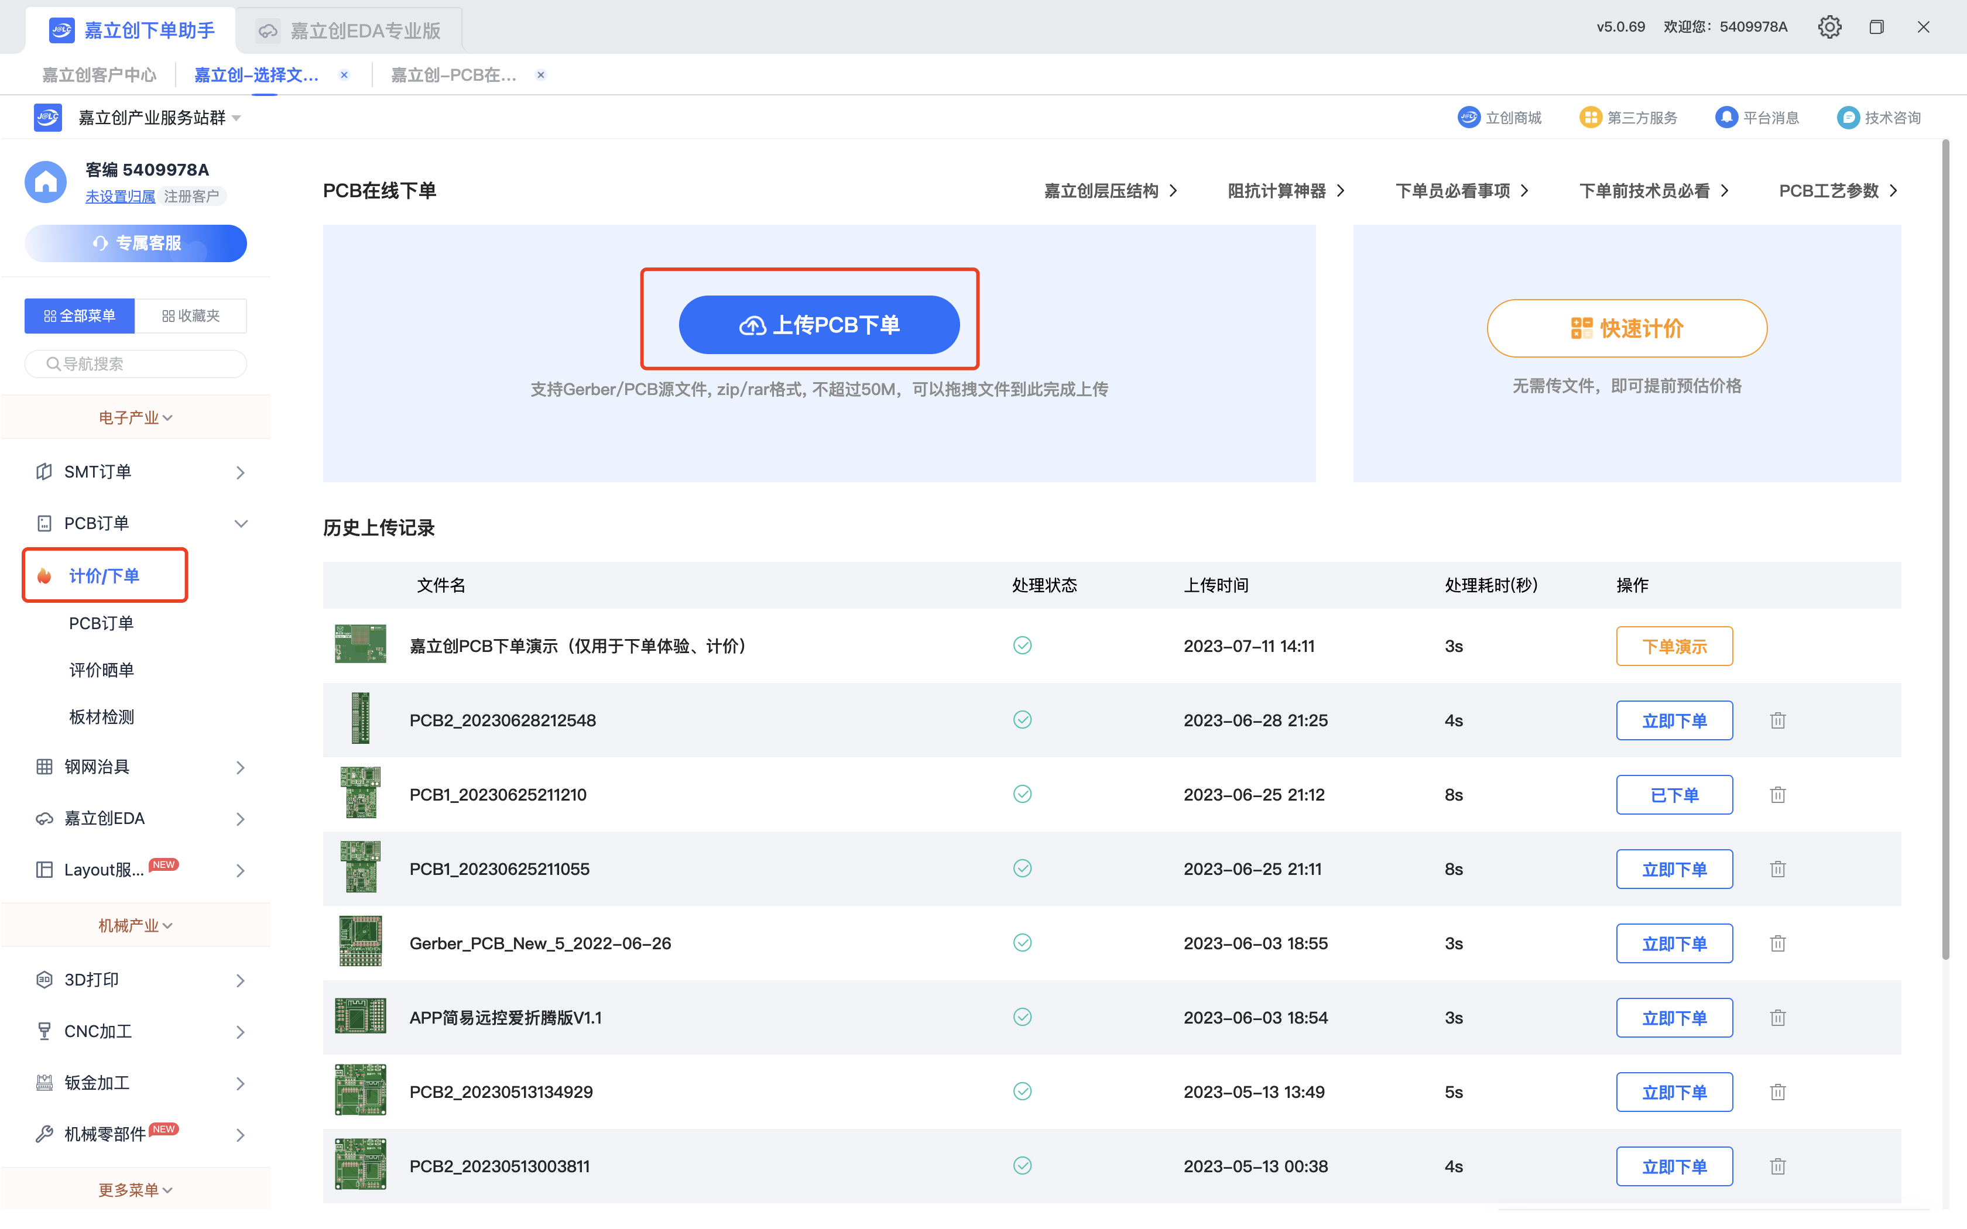Select the 全部菜单 tab
The image size is (1967, 1229).
coord(79,315)
